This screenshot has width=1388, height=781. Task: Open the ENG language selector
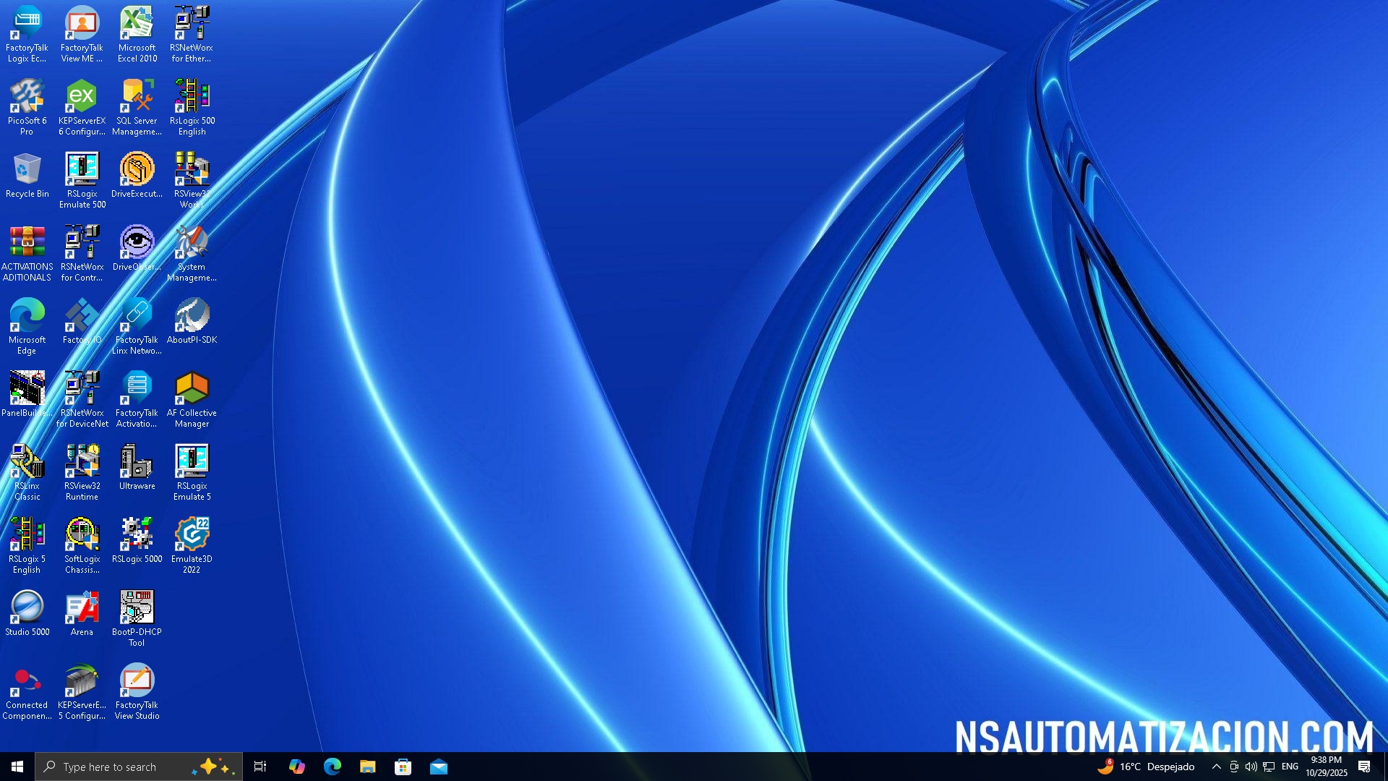click(1290, 767)
